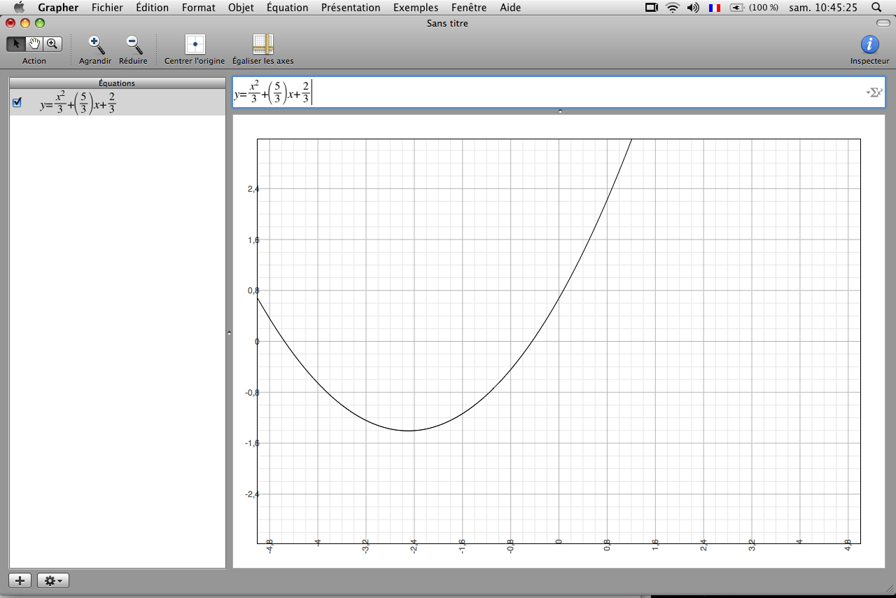Open the Inspecteur info panel

[x=869, y=45]
